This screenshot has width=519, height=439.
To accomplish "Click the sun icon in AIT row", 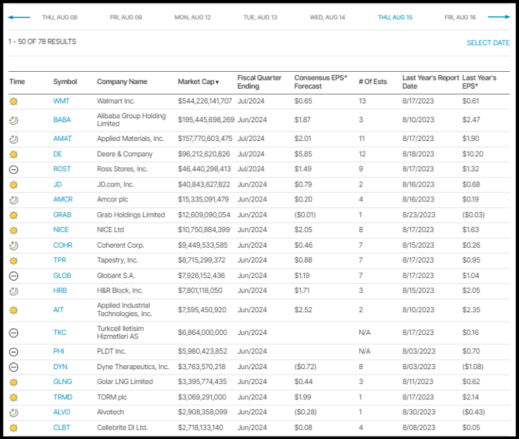I will (13, 310).
